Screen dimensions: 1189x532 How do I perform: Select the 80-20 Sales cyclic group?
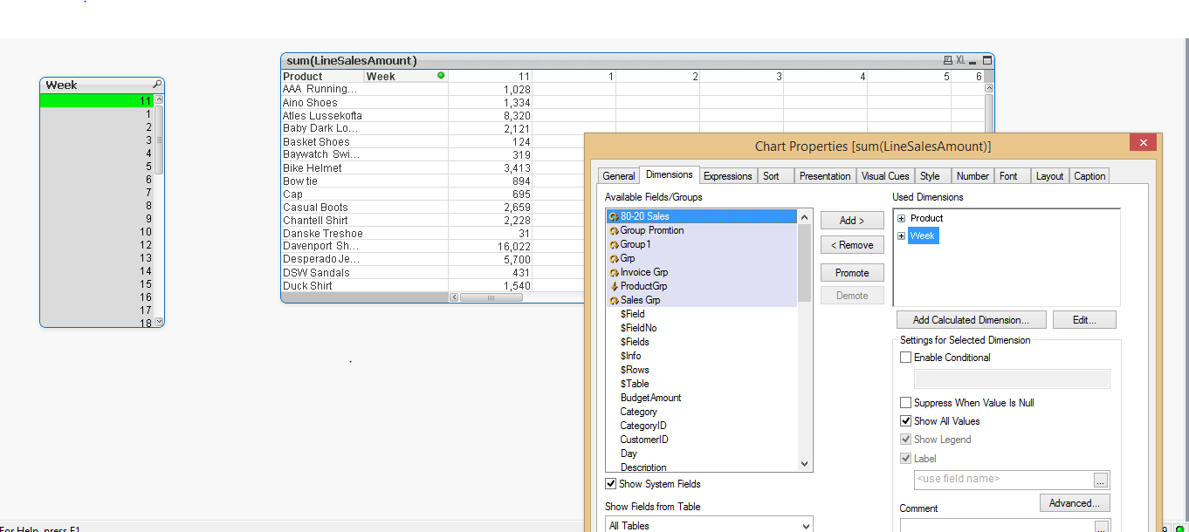pos(644,216)
